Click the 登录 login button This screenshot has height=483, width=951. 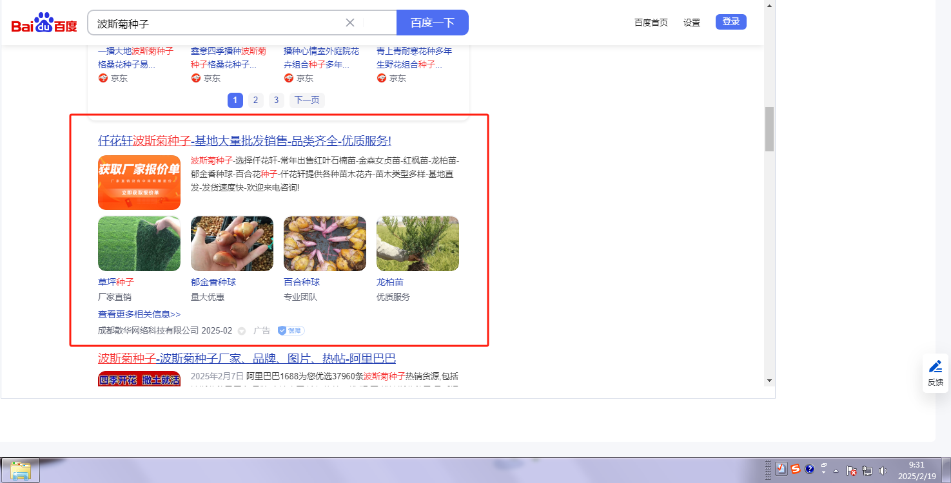click(731, 22)
